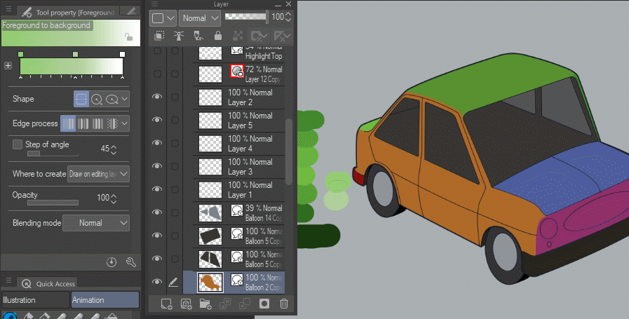Screen dimensions: 629x319
Task: Set as Reference Layer lighthouse icon
Action: (179, 36)
